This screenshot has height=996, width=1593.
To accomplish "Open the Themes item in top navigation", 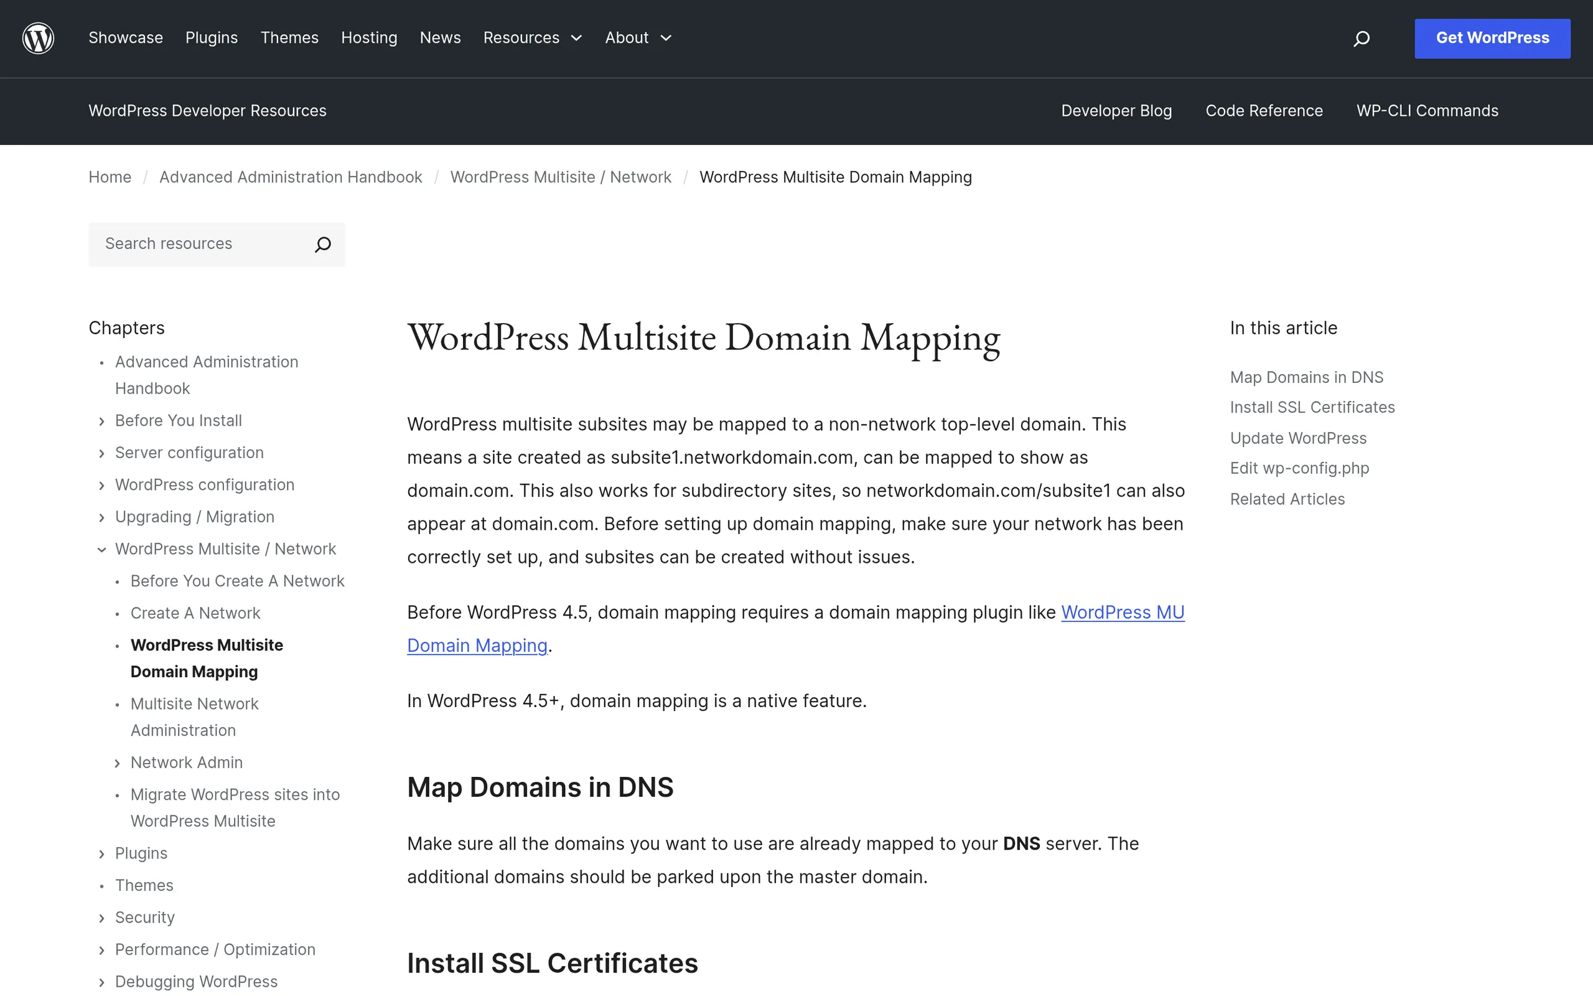I will point(289,38).
